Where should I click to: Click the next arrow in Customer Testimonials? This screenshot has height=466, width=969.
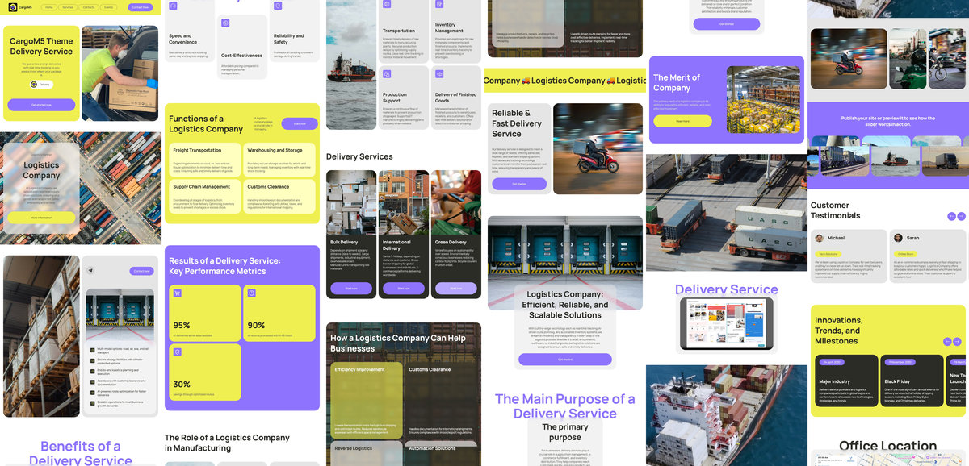point(961,216)
